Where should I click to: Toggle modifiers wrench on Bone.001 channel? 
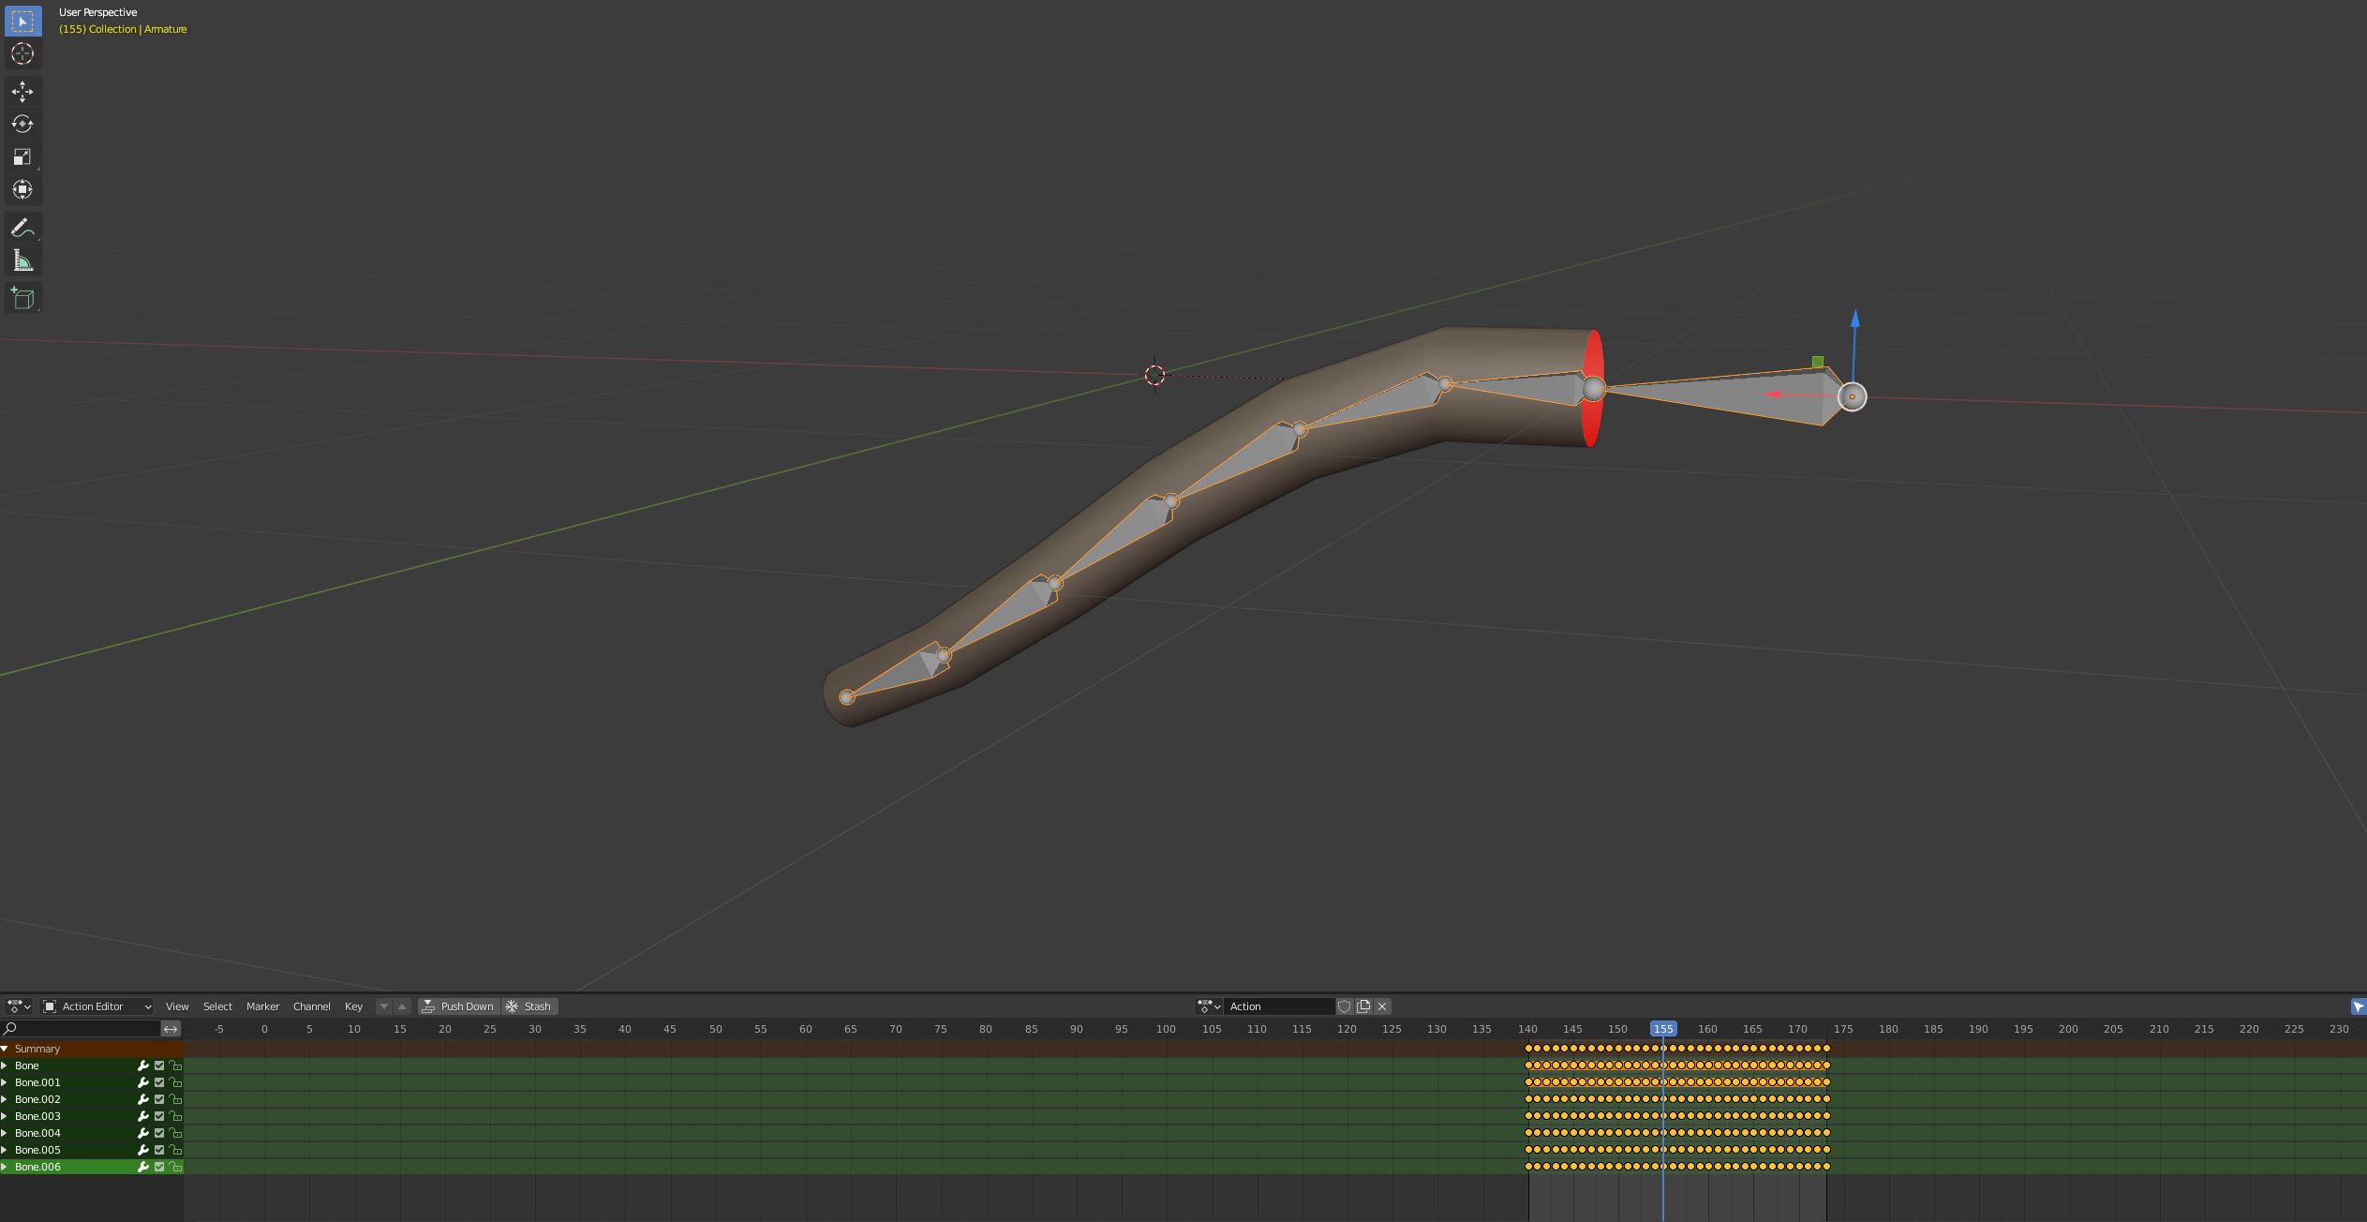coord(143,1082)
